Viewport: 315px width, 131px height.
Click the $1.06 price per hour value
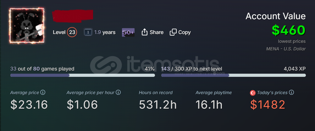pos(82,105)
